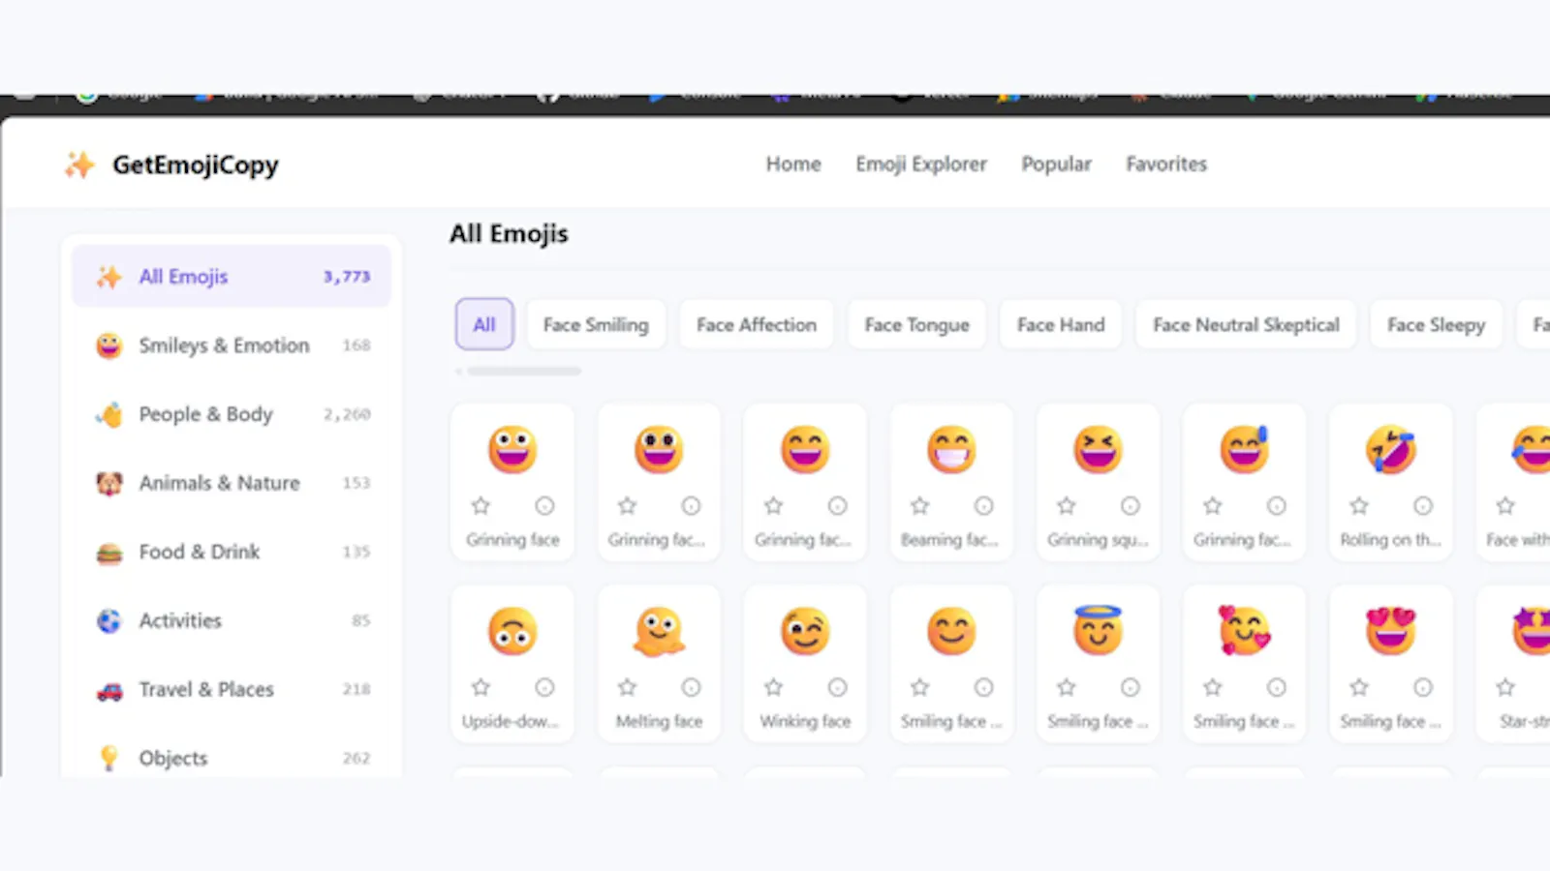Select Smileys & Emotion category
The height and width of the screenshot is (871, 1550).
tap(232, 345)
